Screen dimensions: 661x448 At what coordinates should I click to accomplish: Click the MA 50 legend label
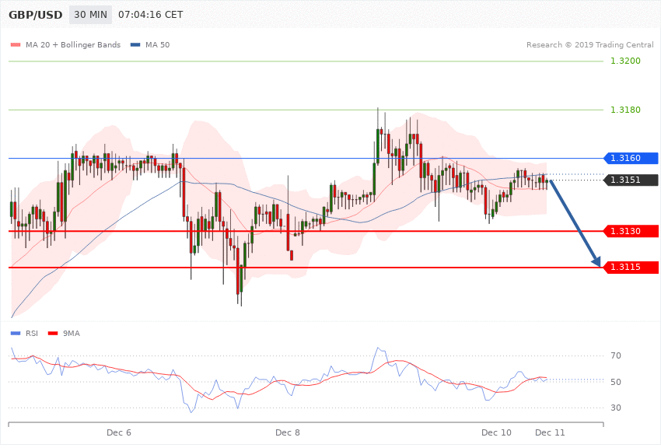(x=157, y=44)
